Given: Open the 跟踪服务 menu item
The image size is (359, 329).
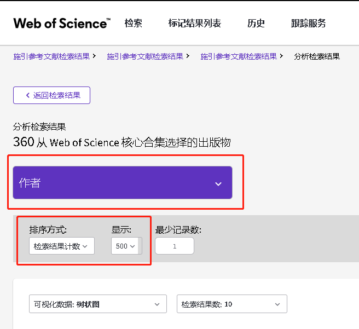Looking at the screenshot, I should tap(309, 24).
